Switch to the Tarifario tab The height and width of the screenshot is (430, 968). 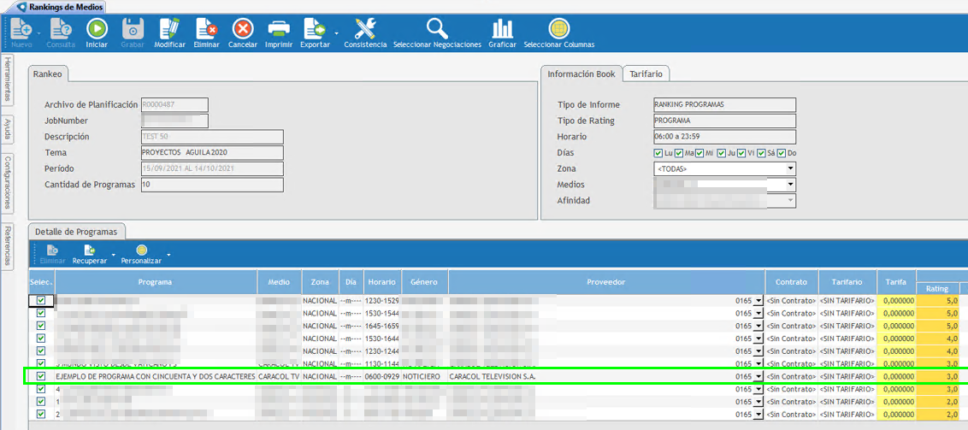[x=646, y=74]
